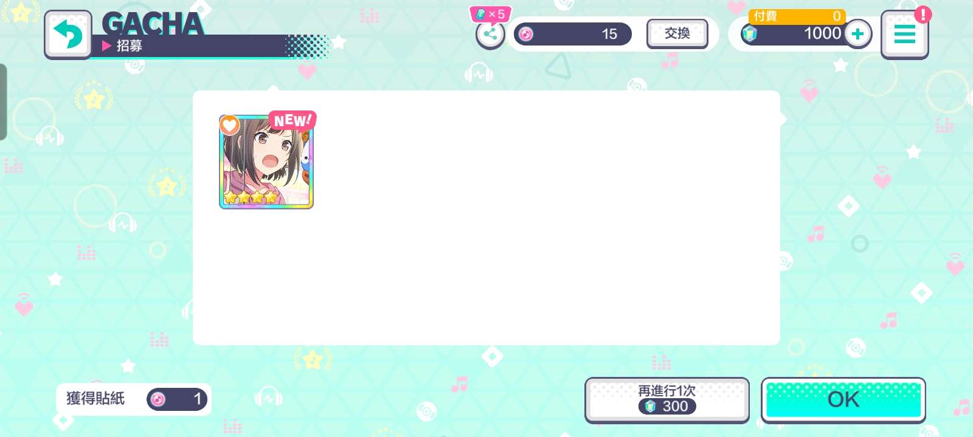
Task: Tap the green back arrow button
Action: (68, 34)
